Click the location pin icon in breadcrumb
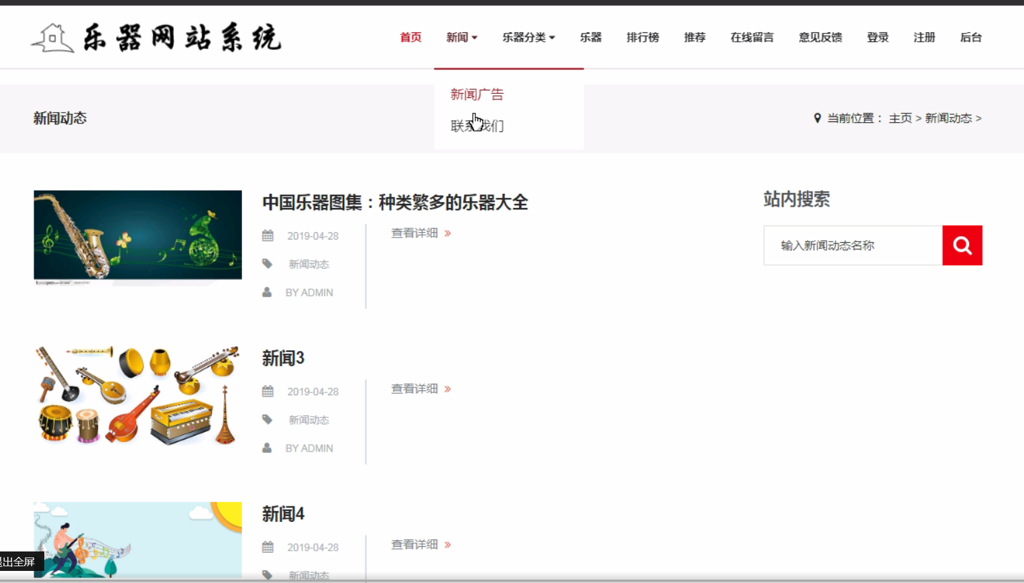 (817, 118)
